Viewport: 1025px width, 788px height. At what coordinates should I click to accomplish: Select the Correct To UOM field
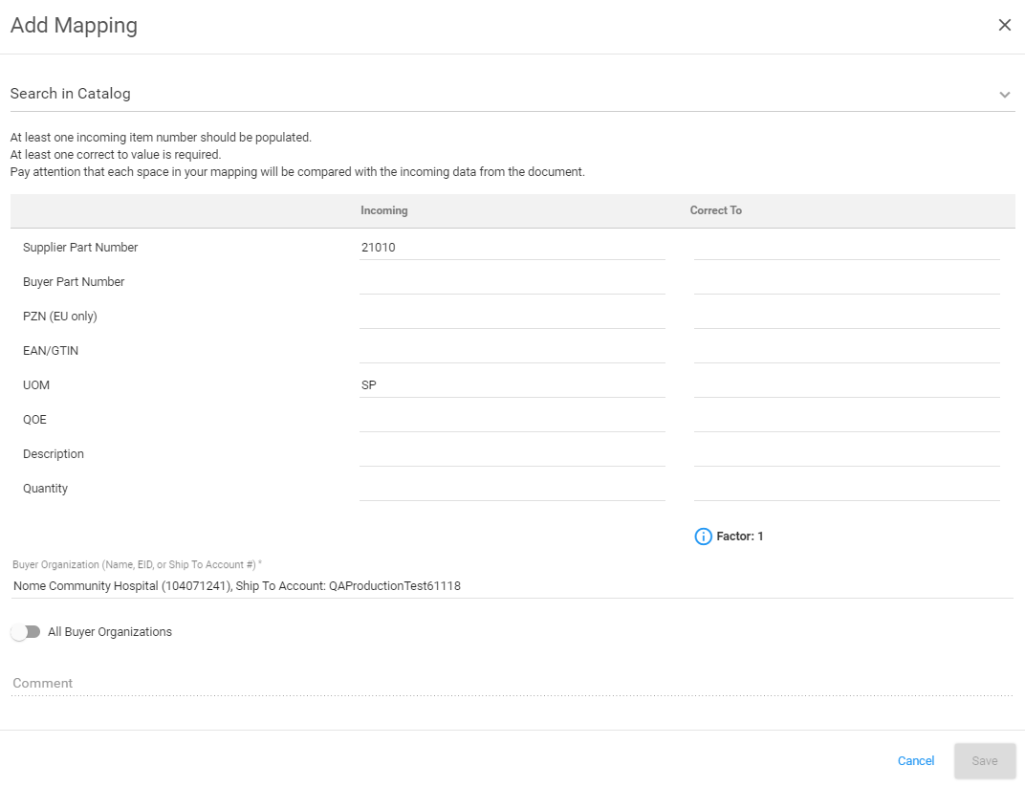point(846,384)
